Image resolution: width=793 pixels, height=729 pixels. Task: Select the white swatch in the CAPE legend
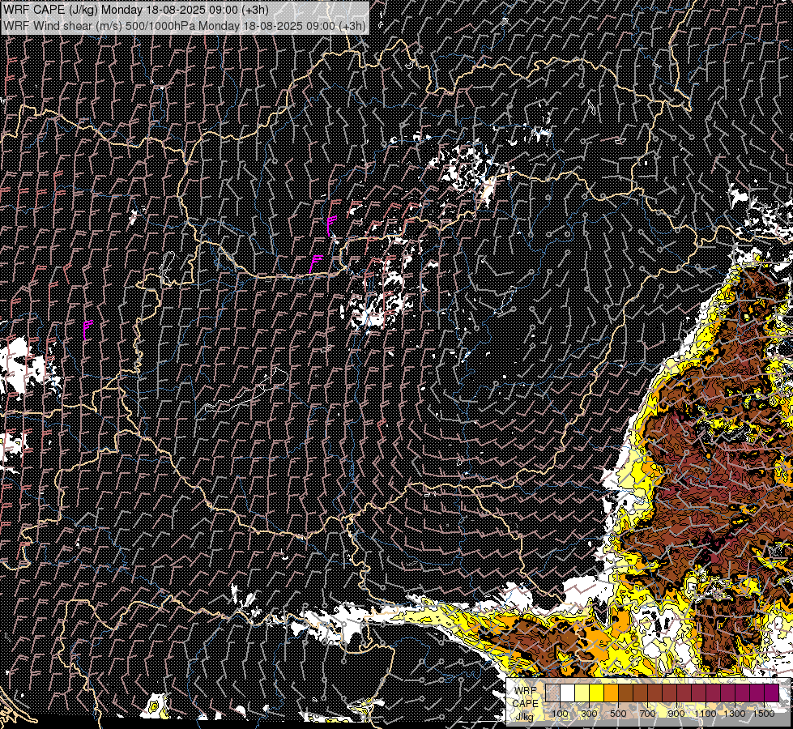pyautogui.click(x=568, y=693)
